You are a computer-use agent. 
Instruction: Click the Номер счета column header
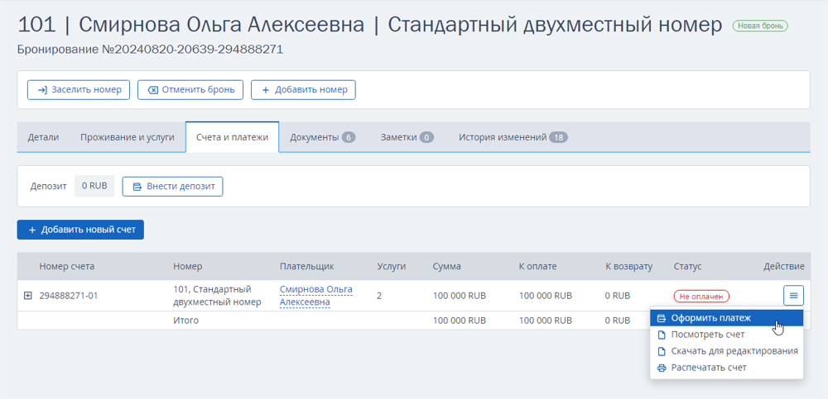point(66,266)
